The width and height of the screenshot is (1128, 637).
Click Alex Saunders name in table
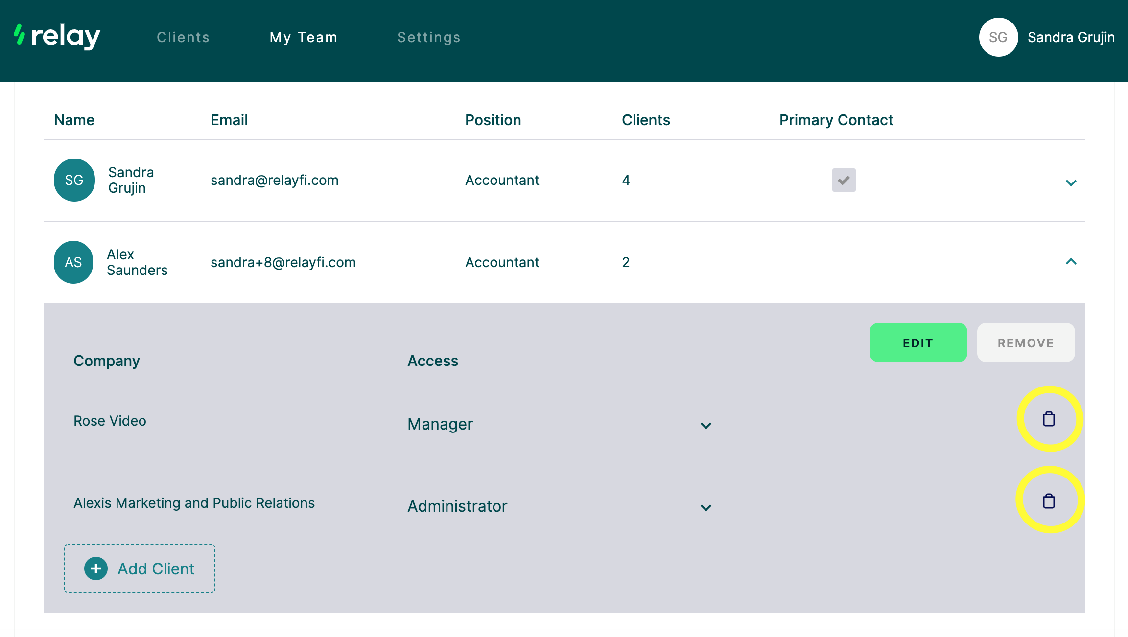point(137,262)
